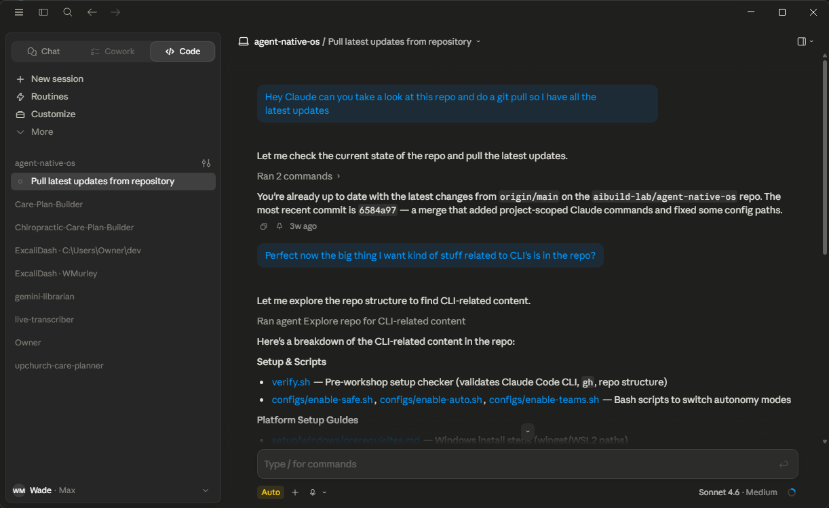The image size is (829, 508).
Task: Click the aibuild-lab/agent-native-os code text
Action: point(664,197)
